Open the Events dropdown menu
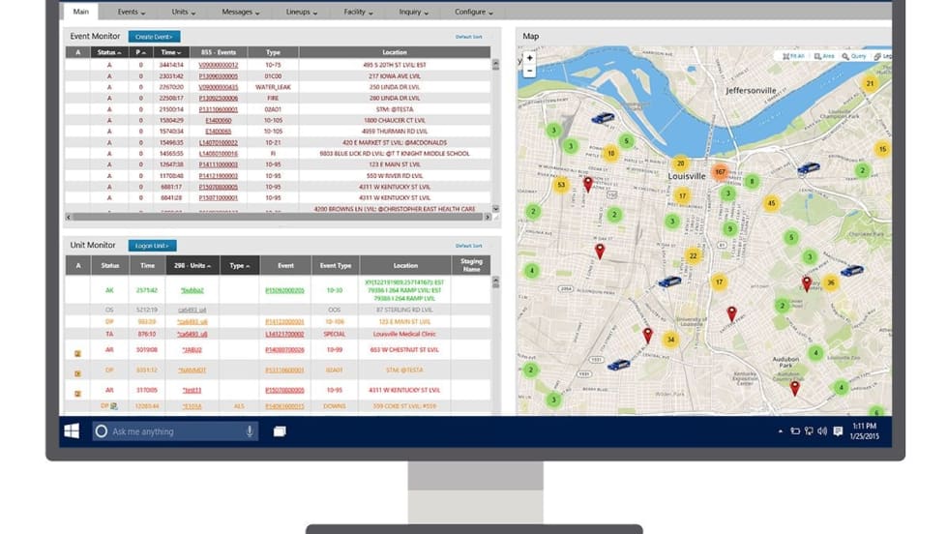Image resolution: width=948 pixels, height=534 pixels. 132,13
